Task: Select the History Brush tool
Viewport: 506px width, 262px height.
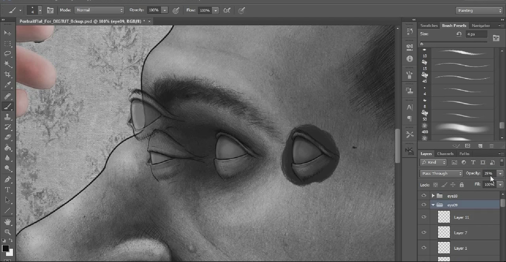Action: point(8,127)
